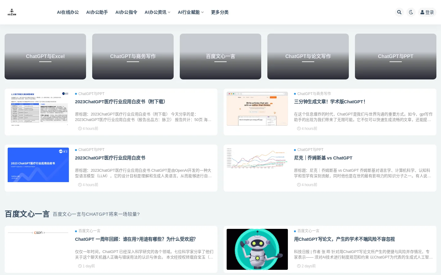Viewport: 441px width, 275px height.
Task: Open the 百度文心一言 category card
Action: tap(221, 57)
